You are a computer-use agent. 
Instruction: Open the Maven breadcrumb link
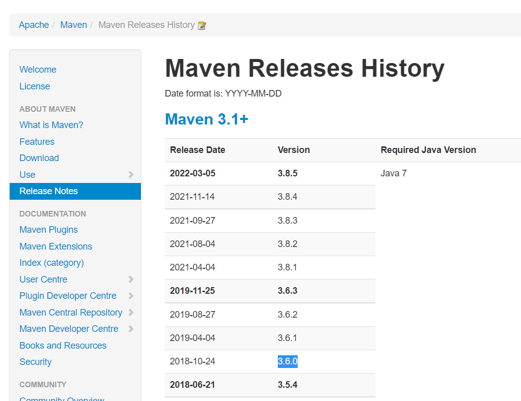click(73, 25)
